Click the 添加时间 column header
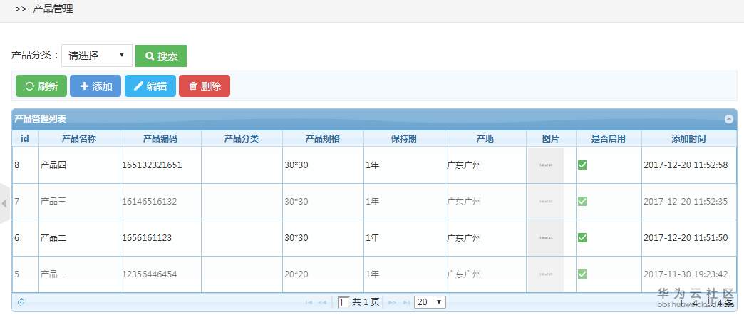744x315 pixels. (688, 138)
